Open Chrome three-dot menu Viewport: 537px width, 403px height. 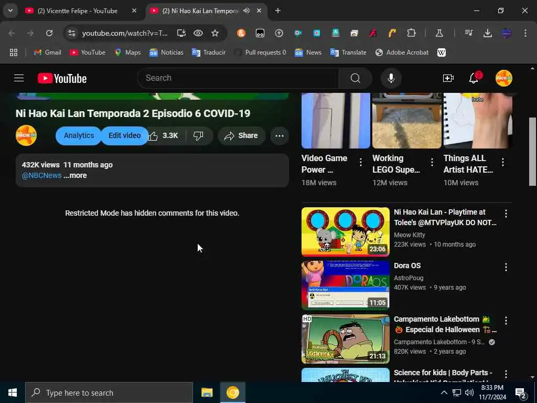[x=525, y=33]
